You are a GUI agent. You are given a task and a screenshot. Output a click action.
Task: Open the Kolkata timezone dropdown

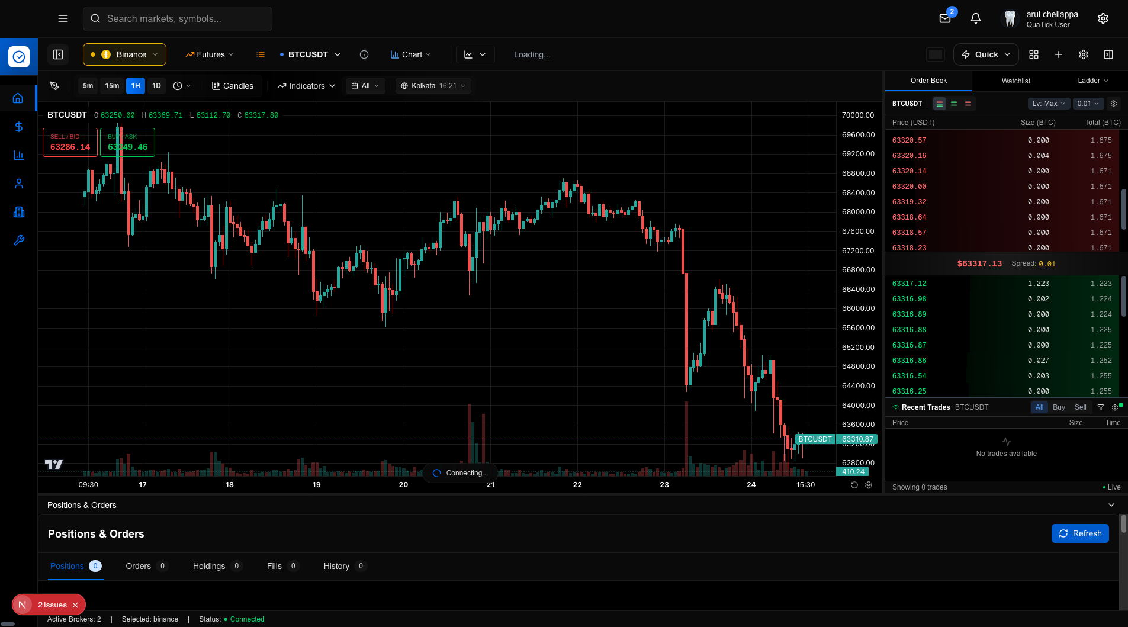[433, 85]
